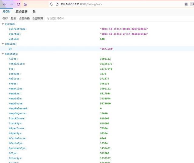Select the TotalAlloc key
Viewport: 194px width, 163px height.
click(x=17, y=64)
